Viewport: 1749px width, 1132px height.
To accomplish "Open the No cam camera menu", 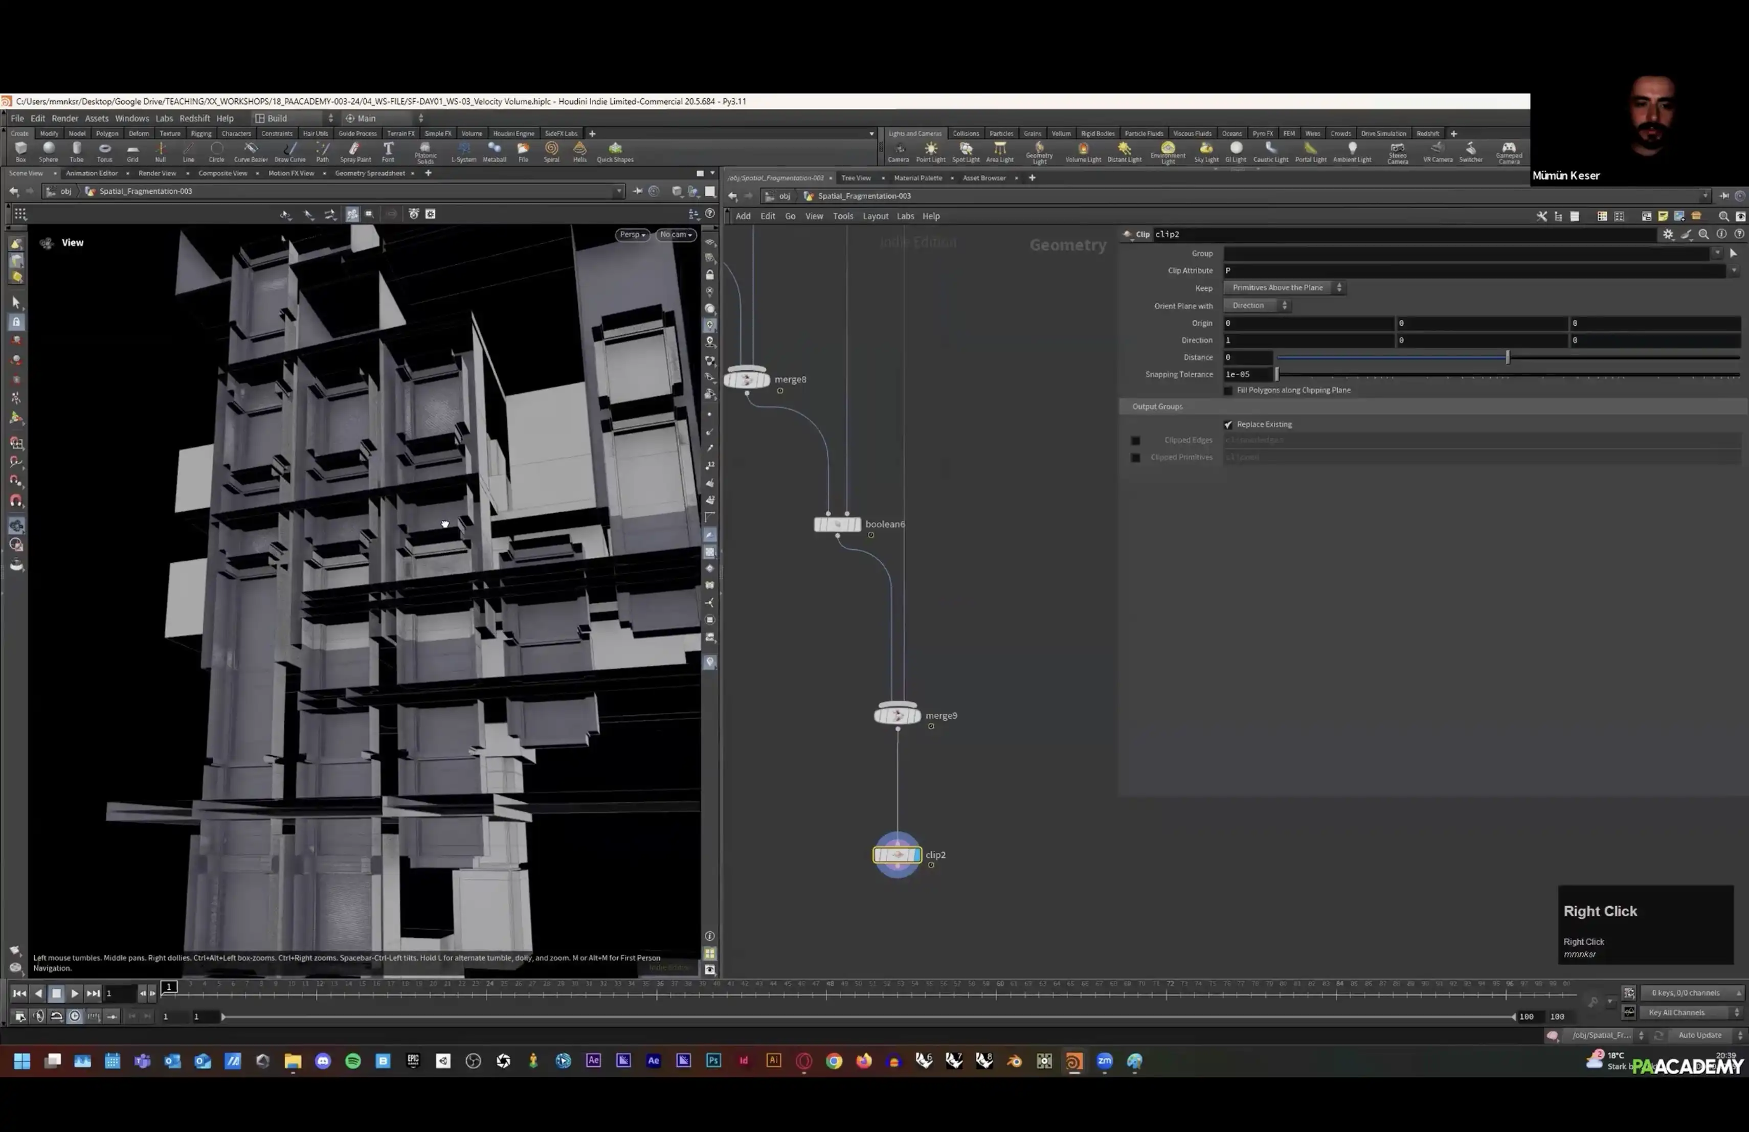I will [676, 234].
